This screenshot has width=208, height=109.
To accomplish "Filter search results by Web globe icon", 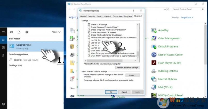I will click(27, 32).
